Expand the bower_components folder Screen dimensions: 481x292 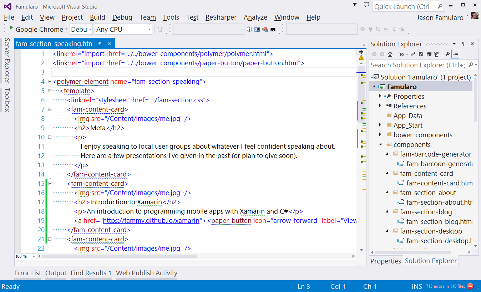coord(380,135)
